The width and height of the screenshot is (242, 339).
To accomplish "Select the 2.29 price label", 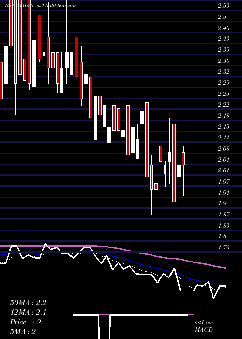I will [x=224, y=83].
